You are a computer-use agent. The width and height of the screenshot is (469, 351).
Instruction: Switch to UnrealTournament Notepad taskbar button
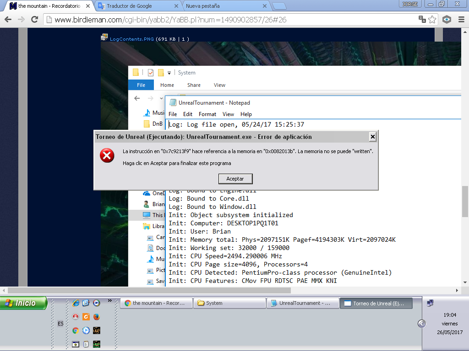(x=303, y=303)
